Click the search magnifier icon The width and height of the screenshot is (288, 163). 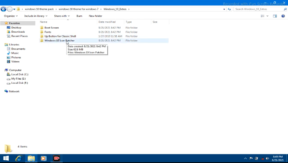click(285, 9)
